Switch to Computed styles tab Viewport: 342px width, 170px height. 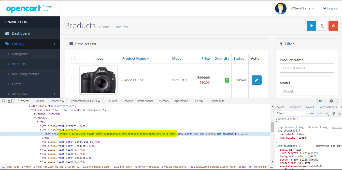pos(295,107)
